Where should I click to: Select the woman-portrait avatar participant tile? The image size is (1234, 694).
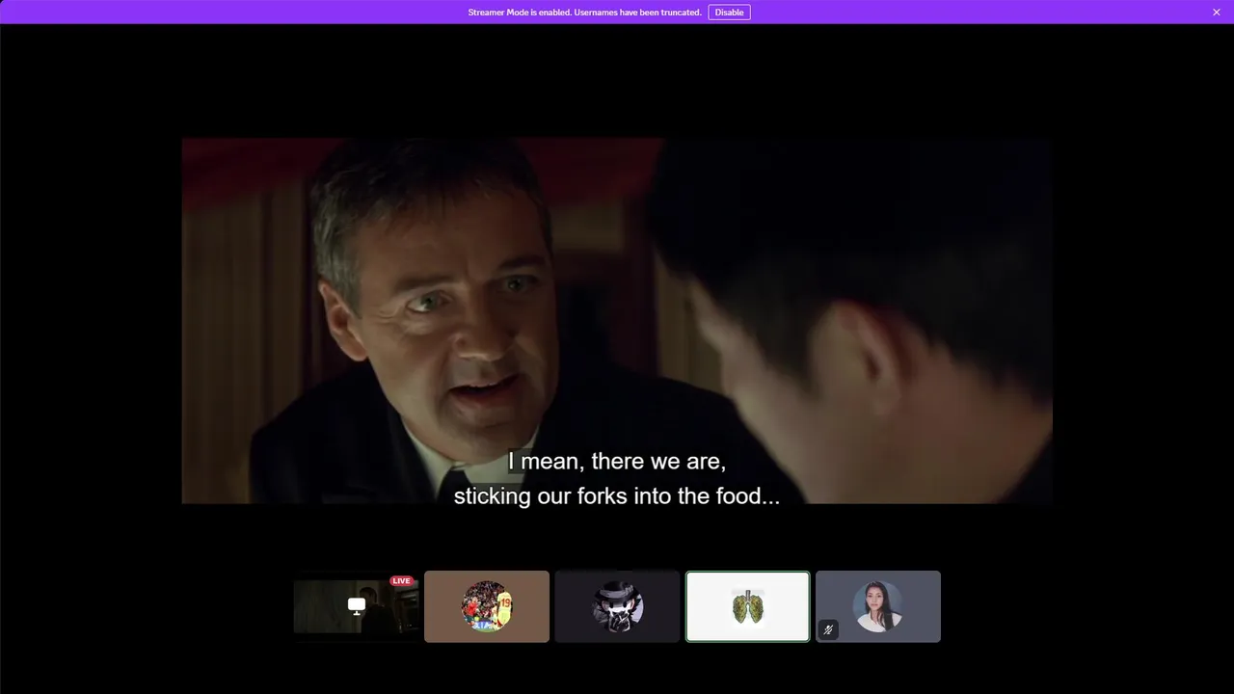[878, 606]
